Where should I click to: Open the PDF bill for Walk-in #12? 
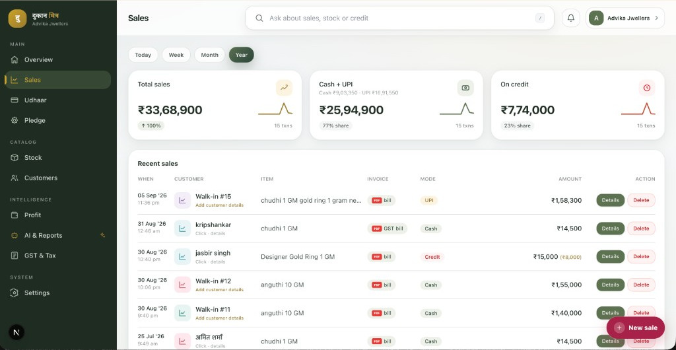(x=382, y=285)
